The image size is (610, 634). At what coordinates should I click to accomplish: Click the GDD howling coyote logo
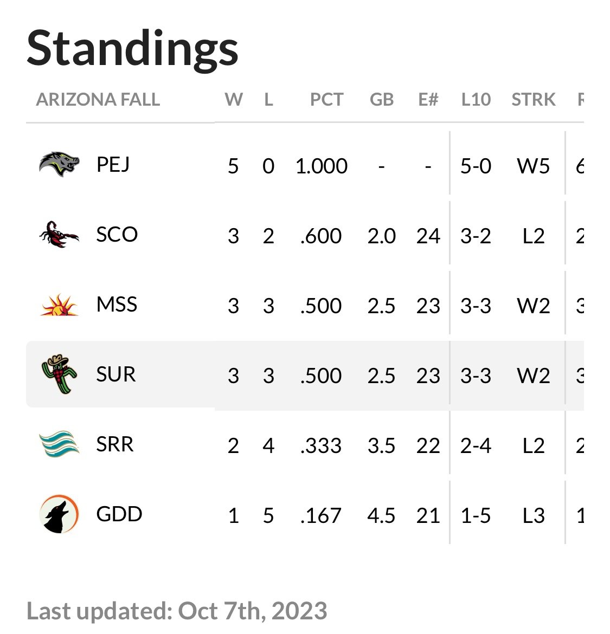59,514
